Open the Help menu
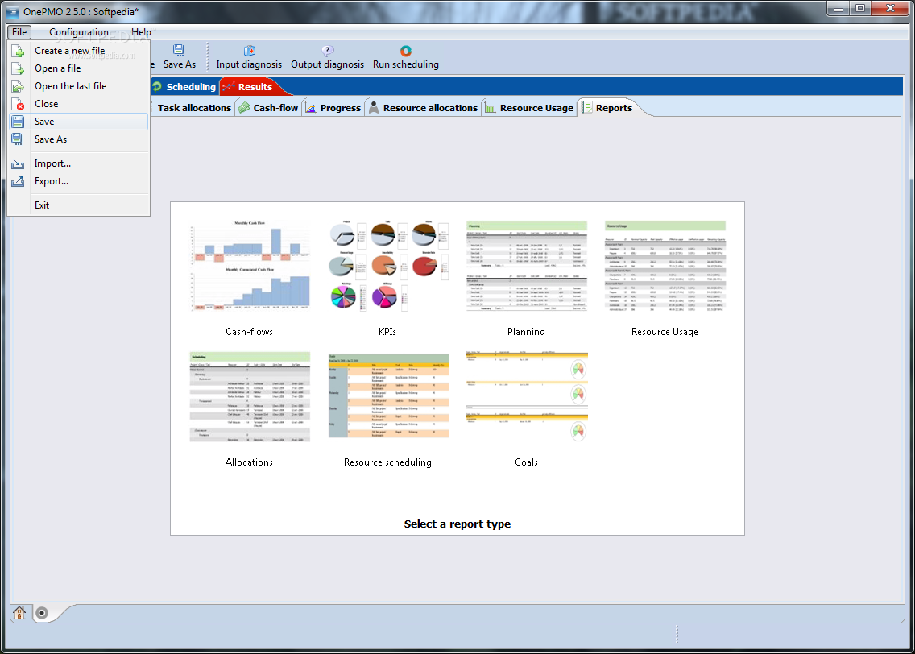This screenshot has width=915, height=654. [x=141, y=32]
